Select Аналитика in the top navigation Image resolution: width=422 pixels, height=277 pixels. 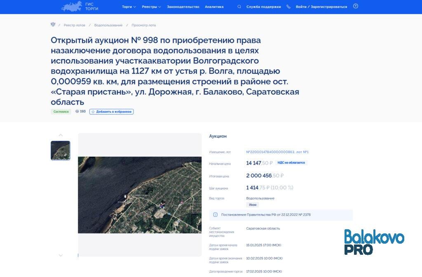[x=213, y=6]
